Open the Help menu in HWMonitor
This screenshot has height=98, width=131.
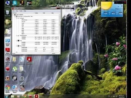pyautogui.click(x=25, y=11)
